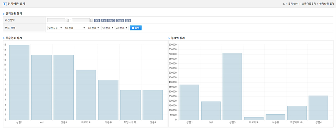Viewport: 336px width, 130px height.
Task: Click the 상품4 bar in the 주문건수 chart
Action: 153,105
